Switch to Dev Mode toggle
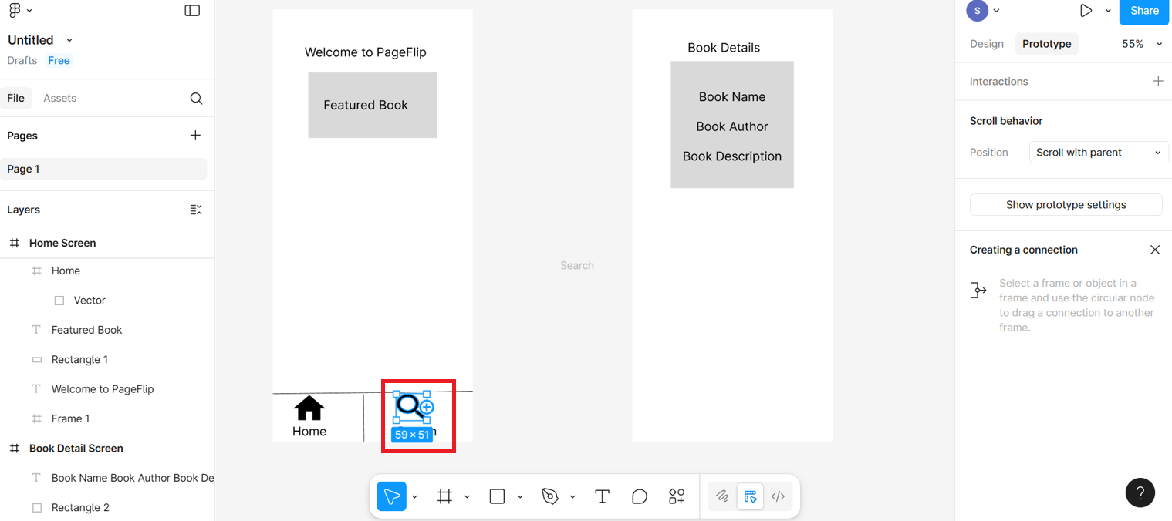1172x521 pixels. pos(778,497)
